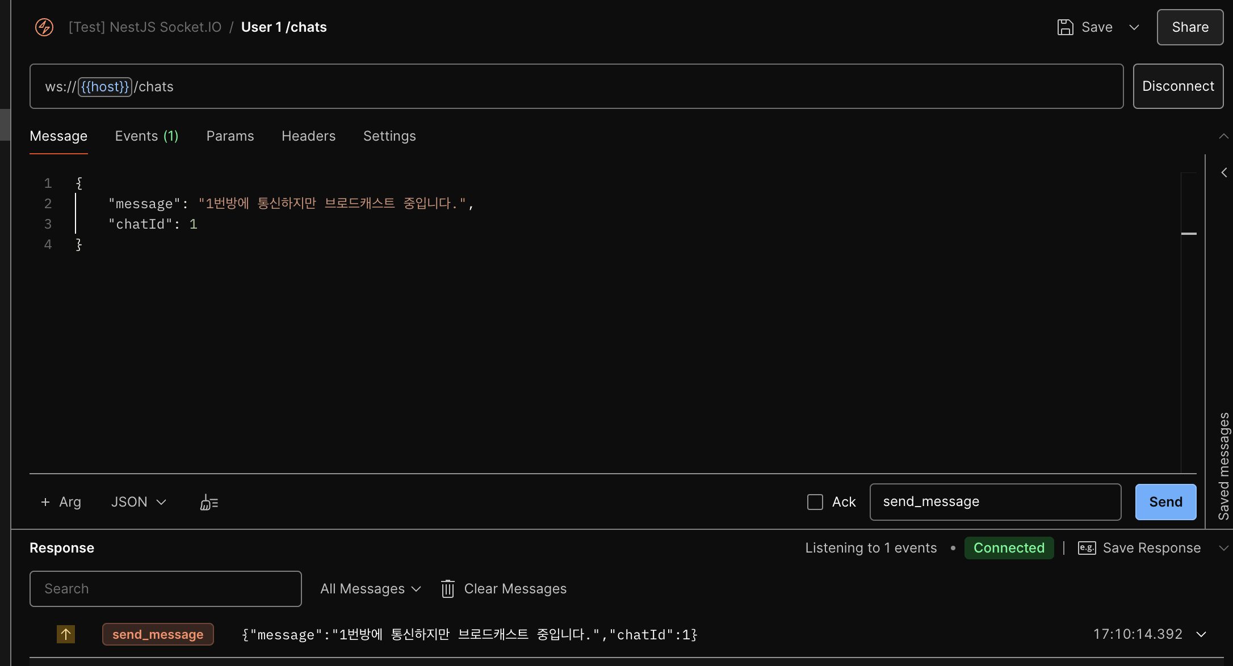
Task: Click the Save floppy disk icon
Action: click(x=1065, y=27)
